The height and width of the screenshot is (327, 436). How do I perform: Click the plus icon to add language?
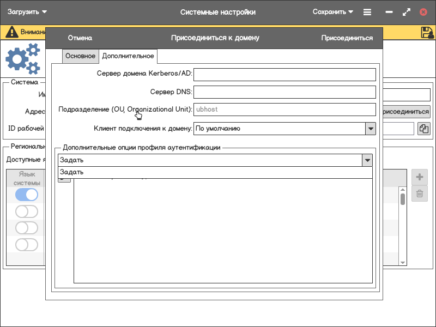pos(420,177)
